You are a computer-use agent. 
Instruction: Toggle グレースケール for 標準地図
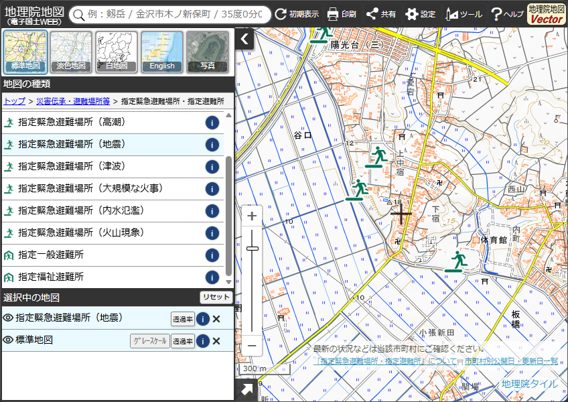149,341
